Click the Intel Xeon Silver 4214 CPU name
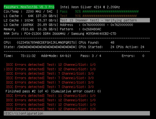 (x=90, y=7)
